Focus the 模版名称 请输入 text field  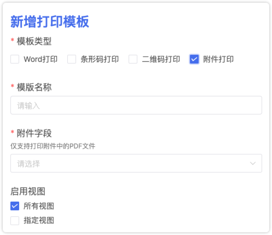tap(136, 105)
